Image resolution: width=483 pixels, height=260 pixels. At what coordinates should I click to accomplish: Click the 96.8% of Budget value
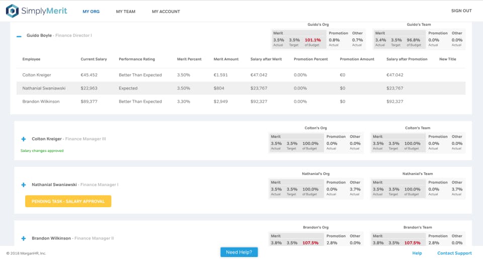(414, 40)
